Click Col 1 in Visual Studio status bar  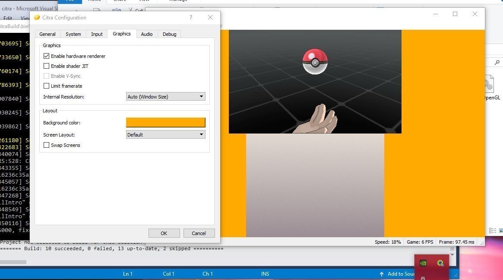tap(168, 274)
